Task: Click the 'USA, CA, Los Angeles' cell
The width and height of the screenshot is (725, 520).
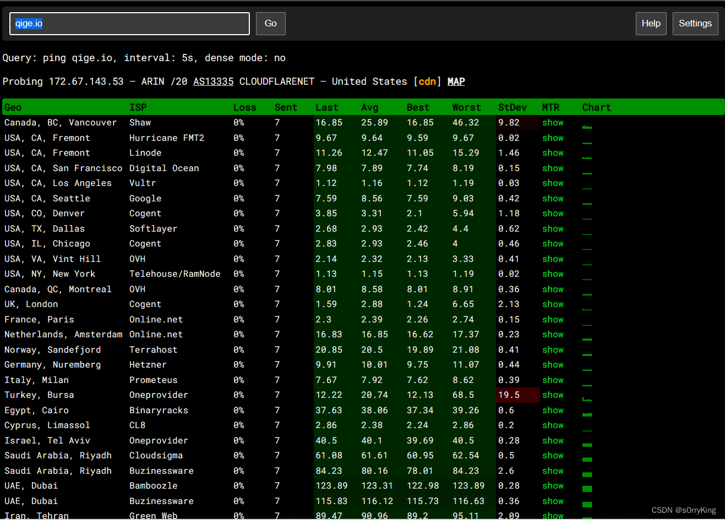Action: click(58, 183)
